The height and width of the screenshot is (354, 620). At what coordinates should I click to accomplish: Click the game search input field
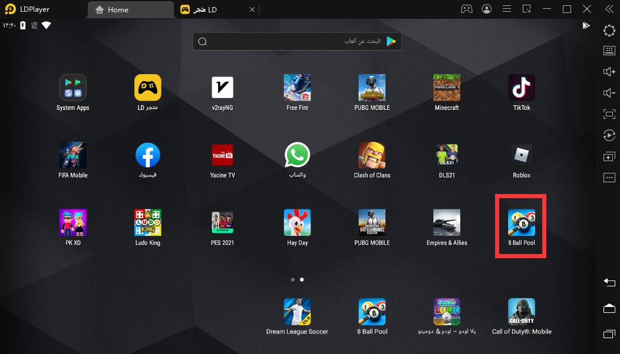click(297, 41)
